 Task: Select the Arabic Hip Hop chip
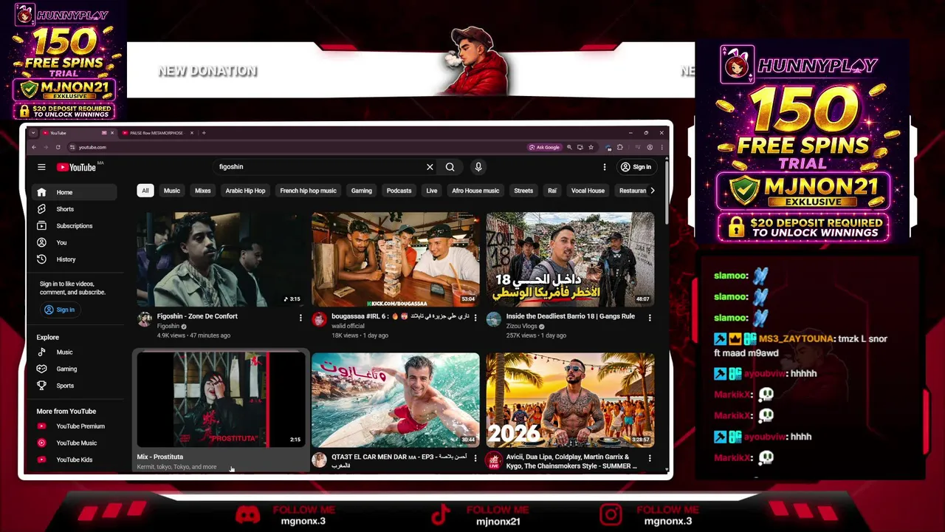(245, 191)
